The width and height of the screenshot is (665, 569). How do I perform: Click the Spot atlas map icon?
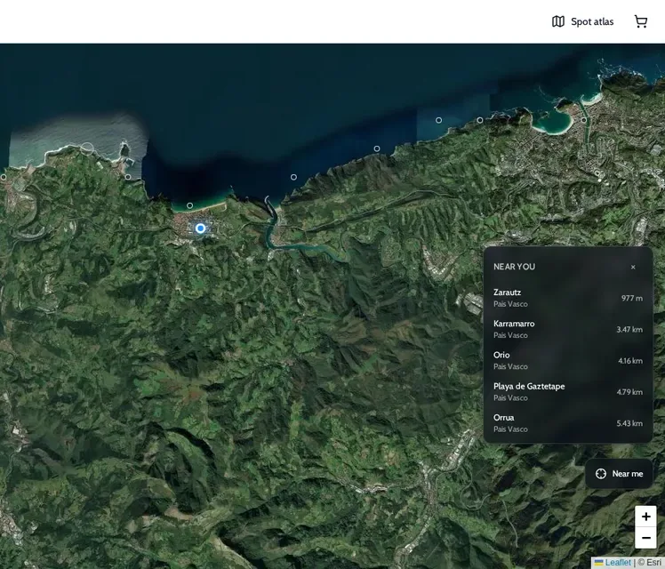point(558,21)
